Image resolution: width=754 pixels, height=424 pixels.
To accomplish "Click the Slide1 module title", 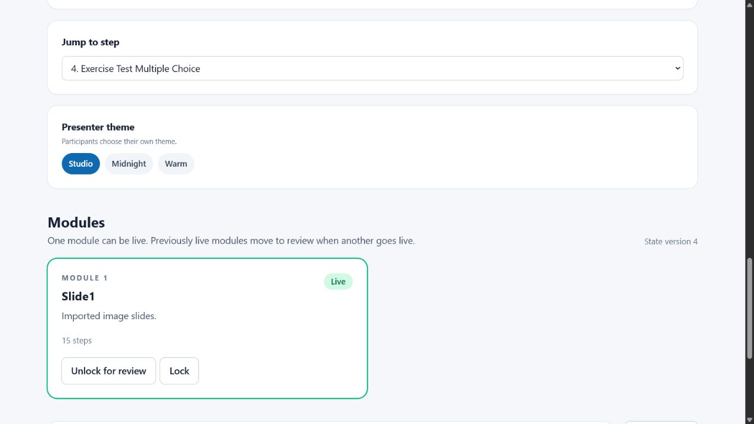I will (78, 297).
